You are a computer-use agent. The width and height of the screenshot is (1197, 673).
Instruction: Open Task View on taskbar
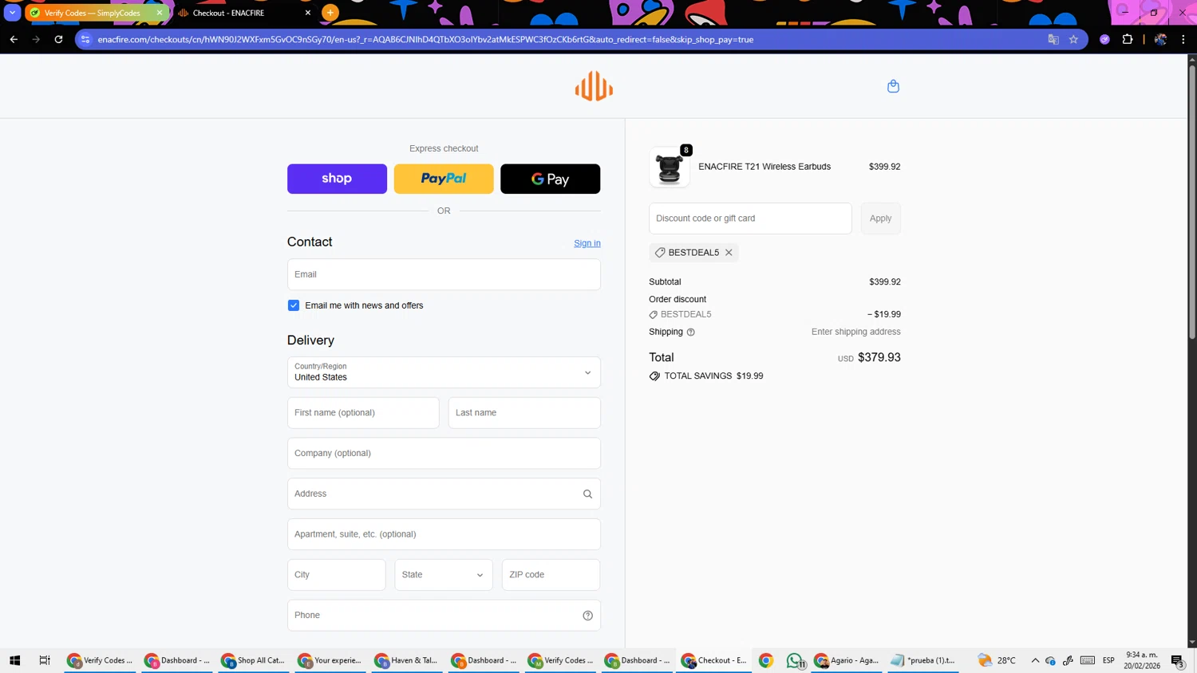coord(45,660)
